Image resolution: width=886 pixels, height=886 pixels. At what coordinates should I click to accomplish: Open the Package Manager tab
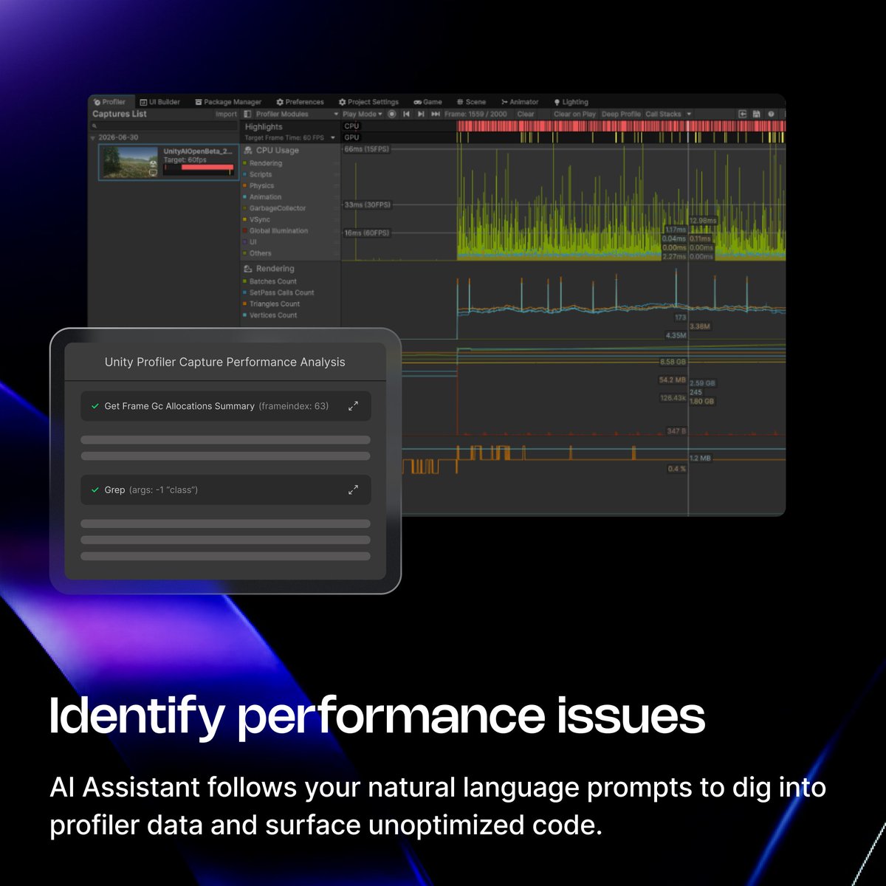[x=228, y=102]
